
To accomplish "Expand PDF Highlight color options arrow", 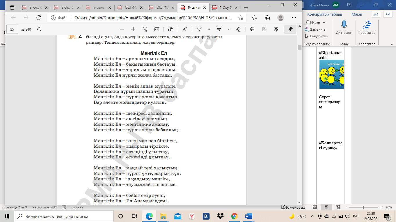I will tap(229, 29).
